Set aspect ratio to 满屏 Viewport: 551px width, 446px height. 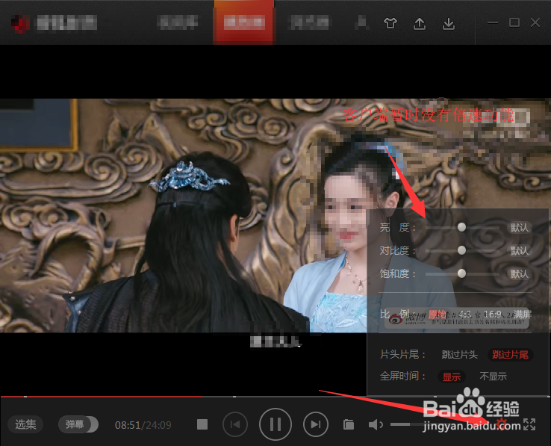pyautogui.click(x=523, y=315)
